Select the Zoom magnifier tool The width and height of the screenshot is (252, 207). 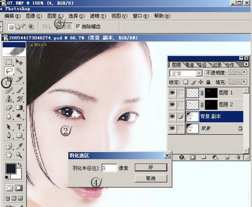point(19,155)
